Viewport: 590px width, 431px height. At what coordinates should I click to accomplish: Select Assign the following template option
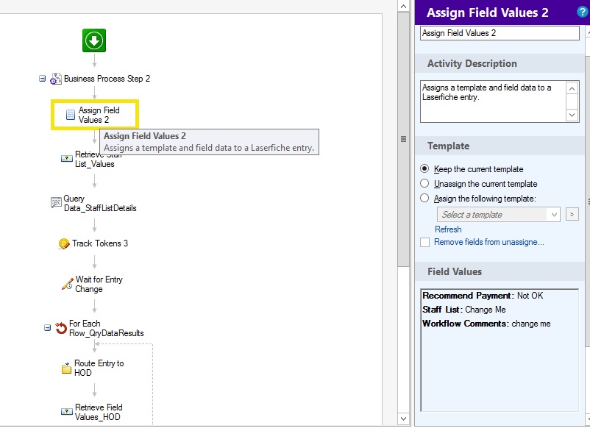tap(424, 198)
